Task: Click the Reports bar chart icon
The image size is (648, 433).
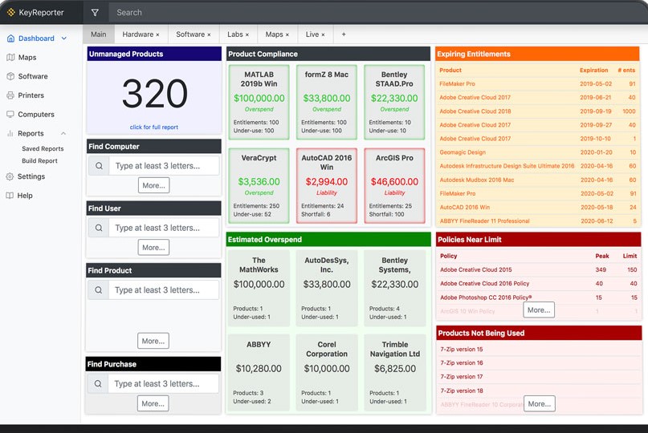Action: [x=10, y=133]
